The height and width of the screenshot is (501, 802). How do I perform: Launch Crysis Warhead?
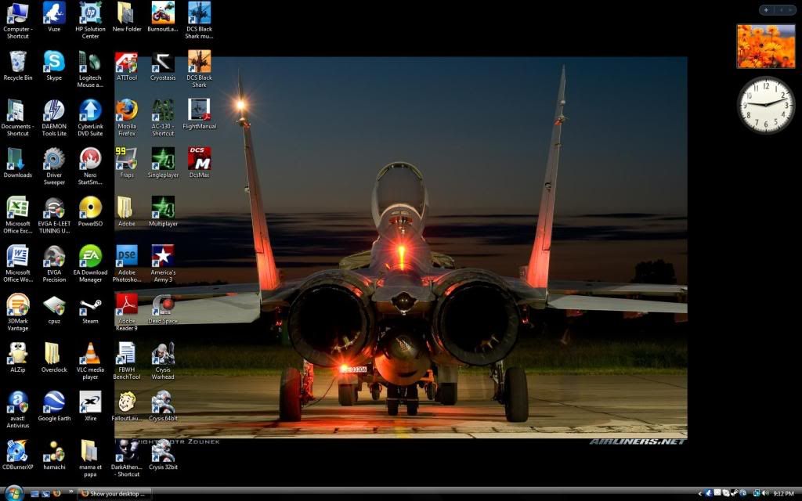[162, 356]
